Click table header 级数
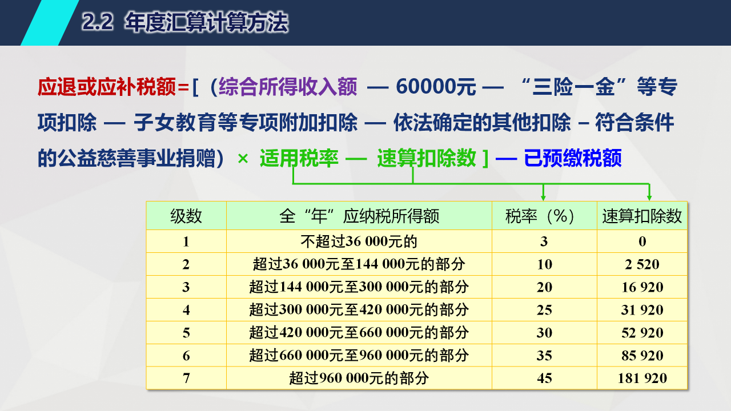The height and width of the screenshot is (411, 731). [186, 216]
